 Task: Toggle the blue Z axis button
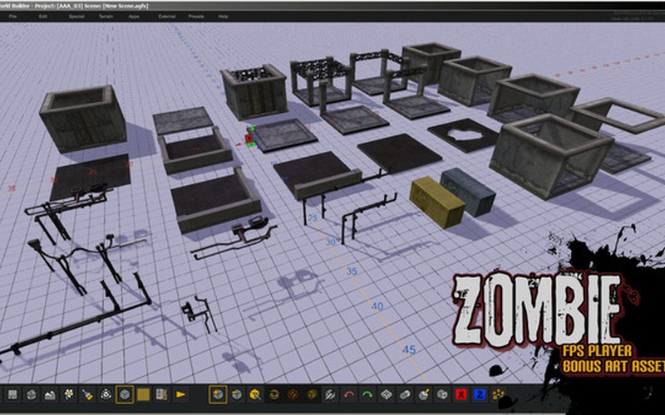tap(480, 394)
